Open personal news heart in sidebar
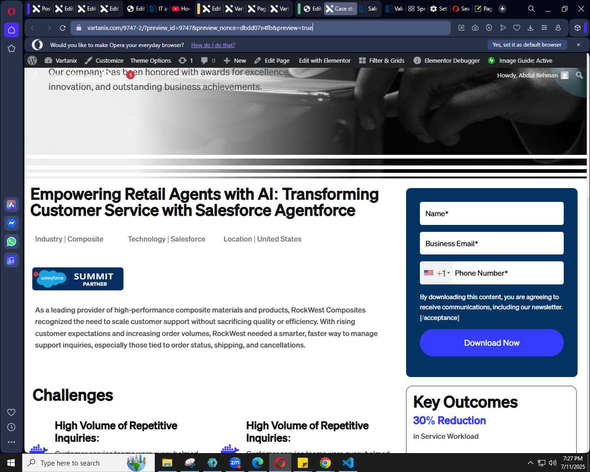590x472 pixels. coord(12,412)
